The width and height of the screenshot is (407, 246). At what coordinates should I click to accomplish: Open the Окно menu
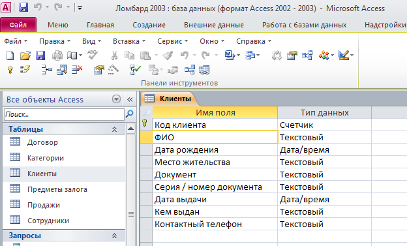212,41
